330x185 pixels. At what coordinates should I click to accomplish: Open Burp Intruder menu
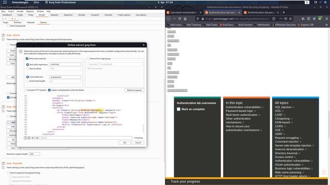(20, 11)
